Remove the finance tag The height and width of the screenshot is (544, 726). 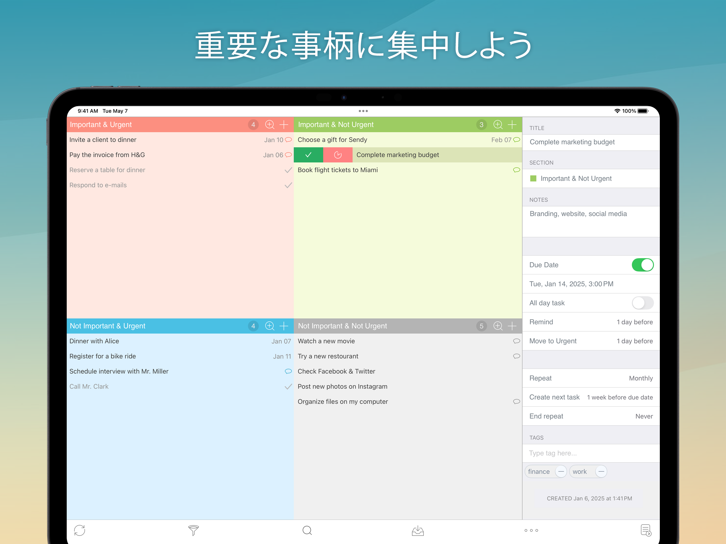[x=561, y=471]
